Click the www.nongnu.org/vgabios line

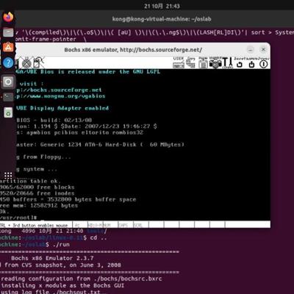pos(61,96)
